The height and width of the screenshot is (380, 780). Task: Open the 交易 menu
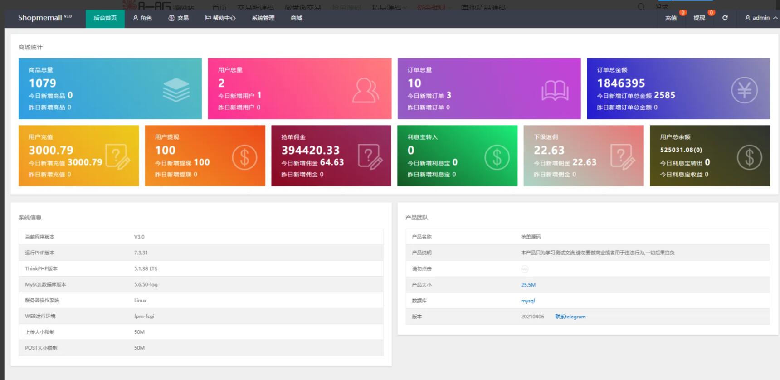tap(178, 18)
